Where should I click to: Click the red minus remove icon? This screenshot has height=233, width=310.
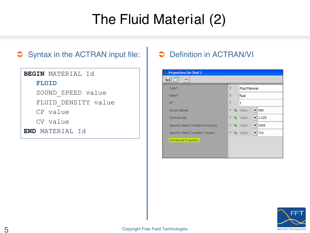tap(186, 79)
